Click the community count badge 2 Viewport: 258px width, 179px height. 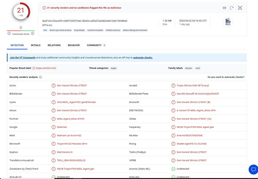[104, 45]
